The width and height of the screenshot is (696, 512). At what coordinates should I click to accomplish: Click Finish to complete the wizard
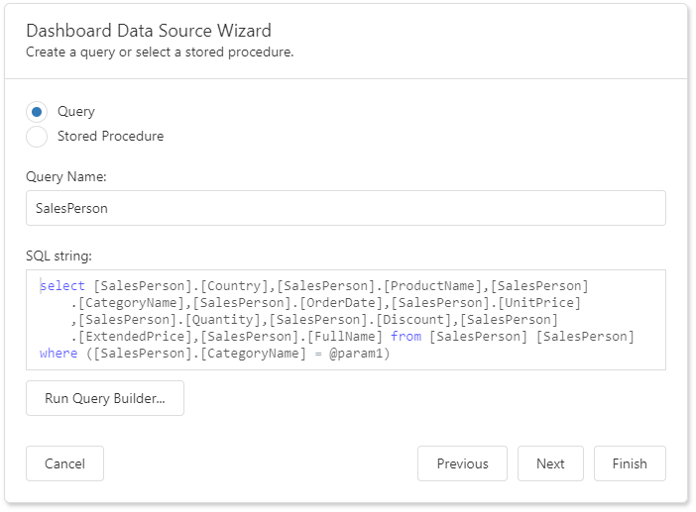pyautogui.click(x=630, y=463)
